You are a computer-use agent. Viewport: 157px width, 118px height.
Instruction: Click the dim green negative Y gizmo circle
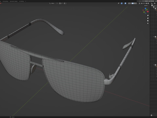[144, 12]
